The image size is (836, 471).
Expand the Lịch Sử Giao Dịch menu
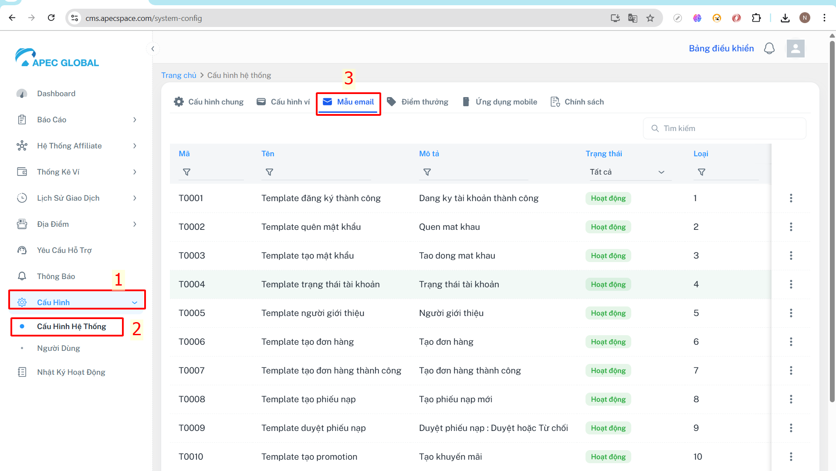click(76, 198)
